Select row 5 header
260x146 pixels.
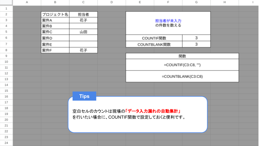(6, 32)
